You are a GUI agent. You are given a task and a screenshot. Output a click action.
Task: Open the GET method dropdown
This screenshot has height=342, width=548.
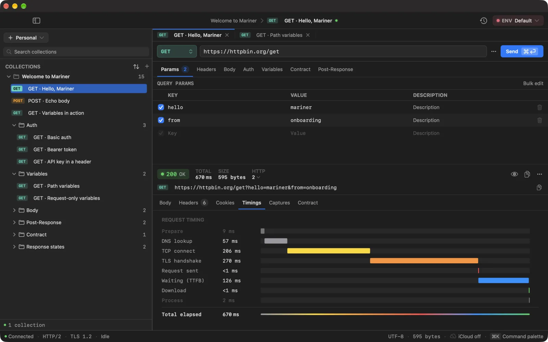click(x=177, y=51)
